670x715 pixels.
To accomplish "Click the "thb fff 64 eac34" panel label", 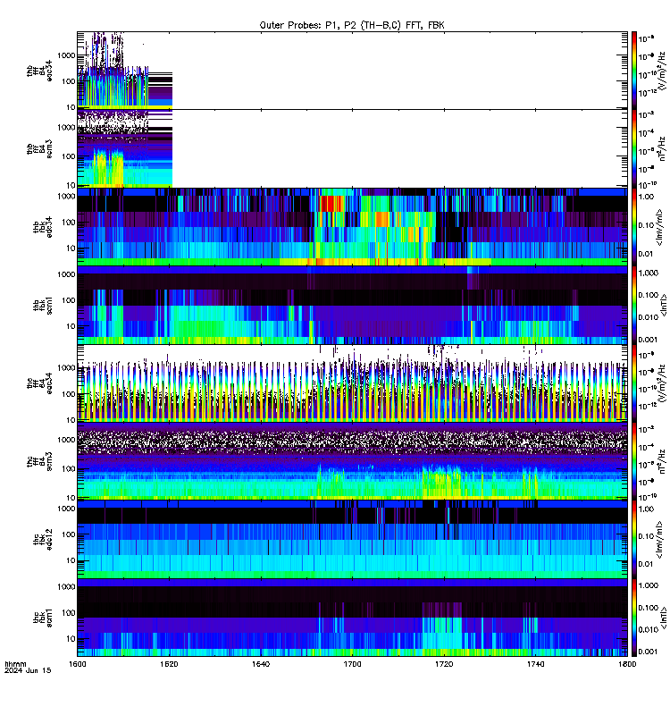I will pyautogui.click(x=39, y=71).
